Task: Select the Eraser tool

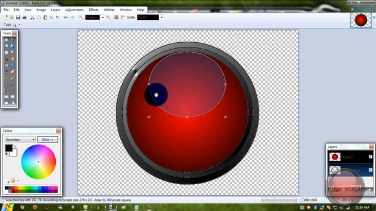Action: [x=12, y=72]
